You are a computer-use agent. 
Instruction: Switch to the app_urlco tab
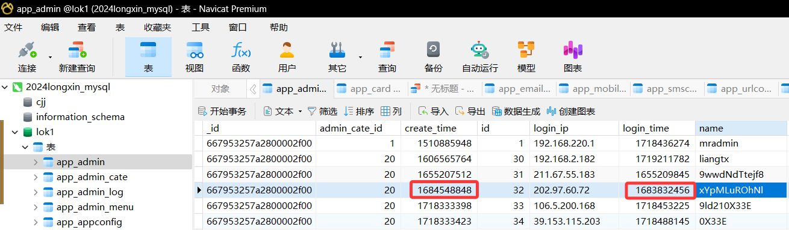(741, 89)
